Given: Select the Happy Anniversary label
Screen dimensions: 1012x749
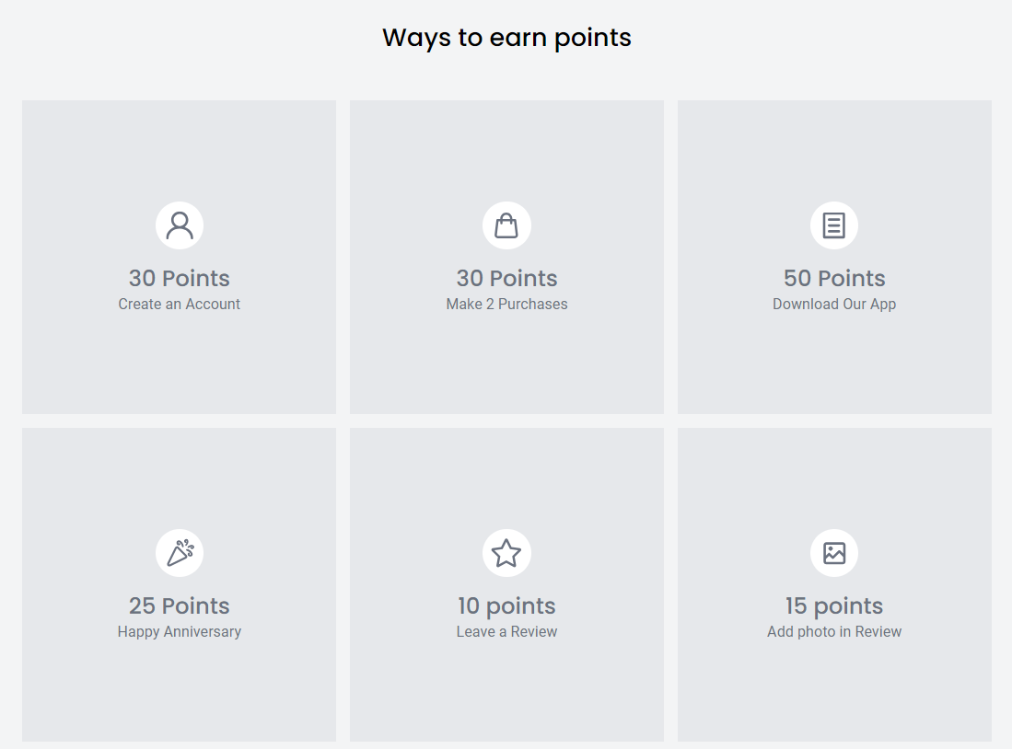Looking at the screenshot, I should click(179, 631).
